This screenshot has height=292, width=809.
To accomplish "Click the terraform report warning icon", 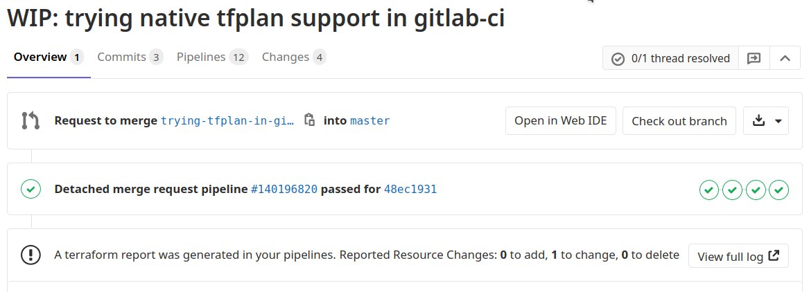I will point(31,255).
